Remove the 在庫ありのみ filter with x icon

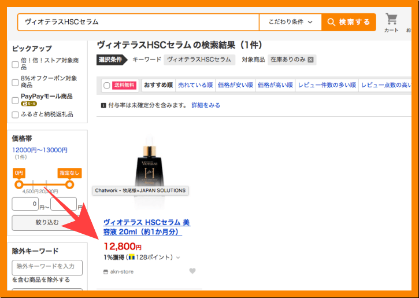point(311,60)
